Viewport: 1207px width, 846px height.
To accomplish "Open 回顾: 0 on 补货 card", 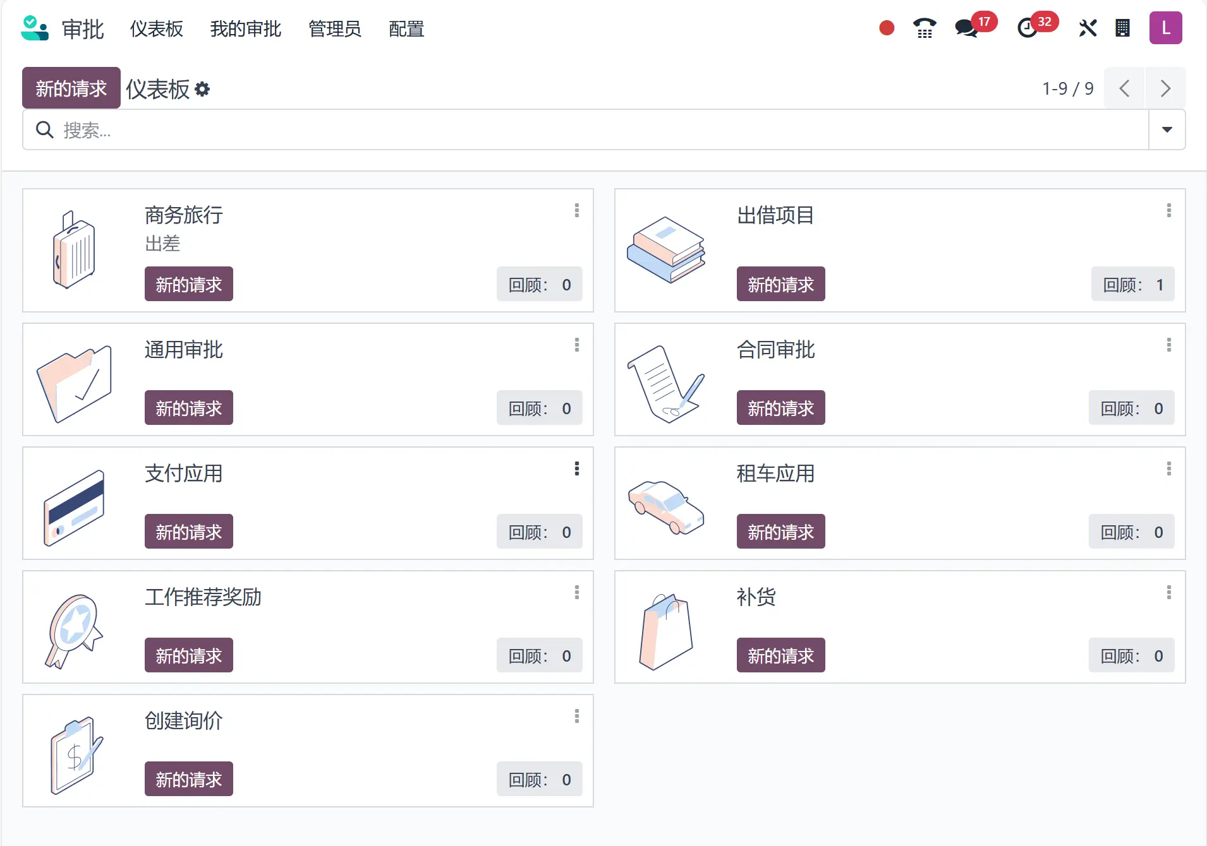I will [x=1132, y=655].
